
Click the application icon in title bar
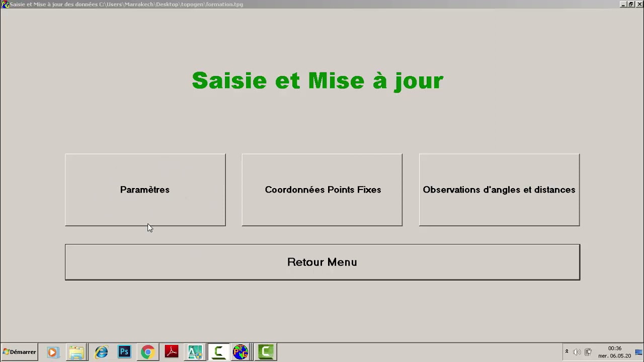tap(5, 4)
